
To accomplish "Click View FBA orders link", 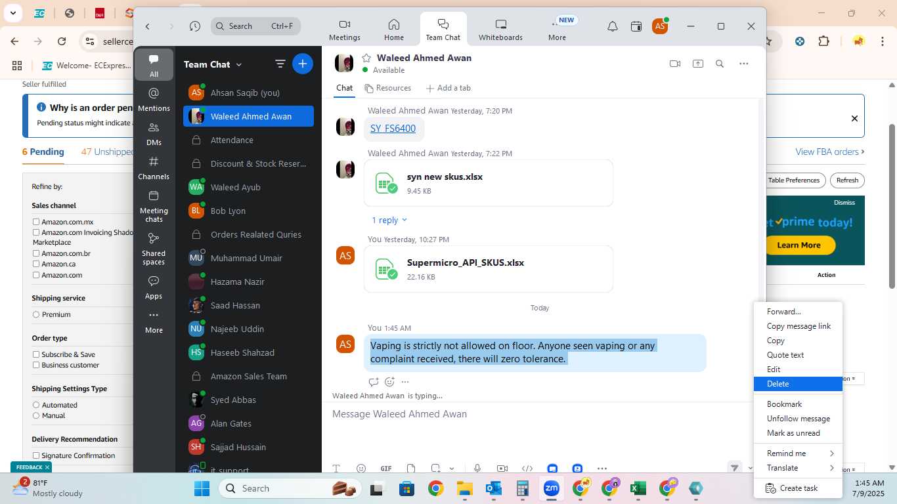I will (x=829, y=152).
